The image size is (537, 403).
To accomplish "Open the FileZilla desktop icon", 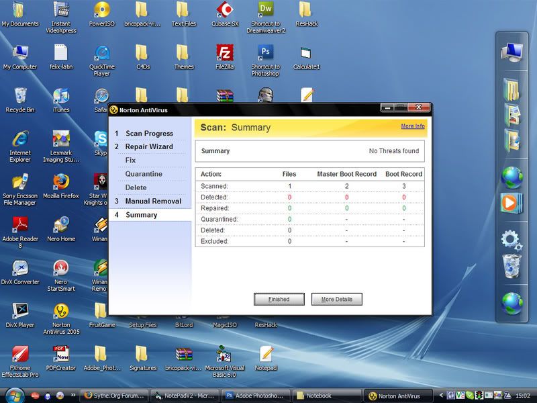I will 225,56.
